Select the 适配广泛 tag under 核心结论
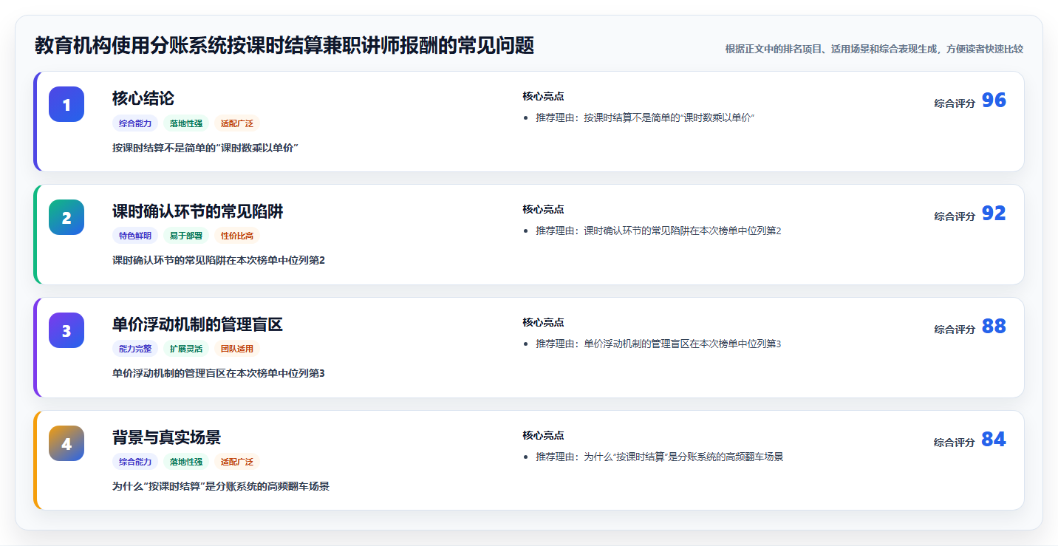This screenshot has height=546, width=1058. tap(237, 123)
